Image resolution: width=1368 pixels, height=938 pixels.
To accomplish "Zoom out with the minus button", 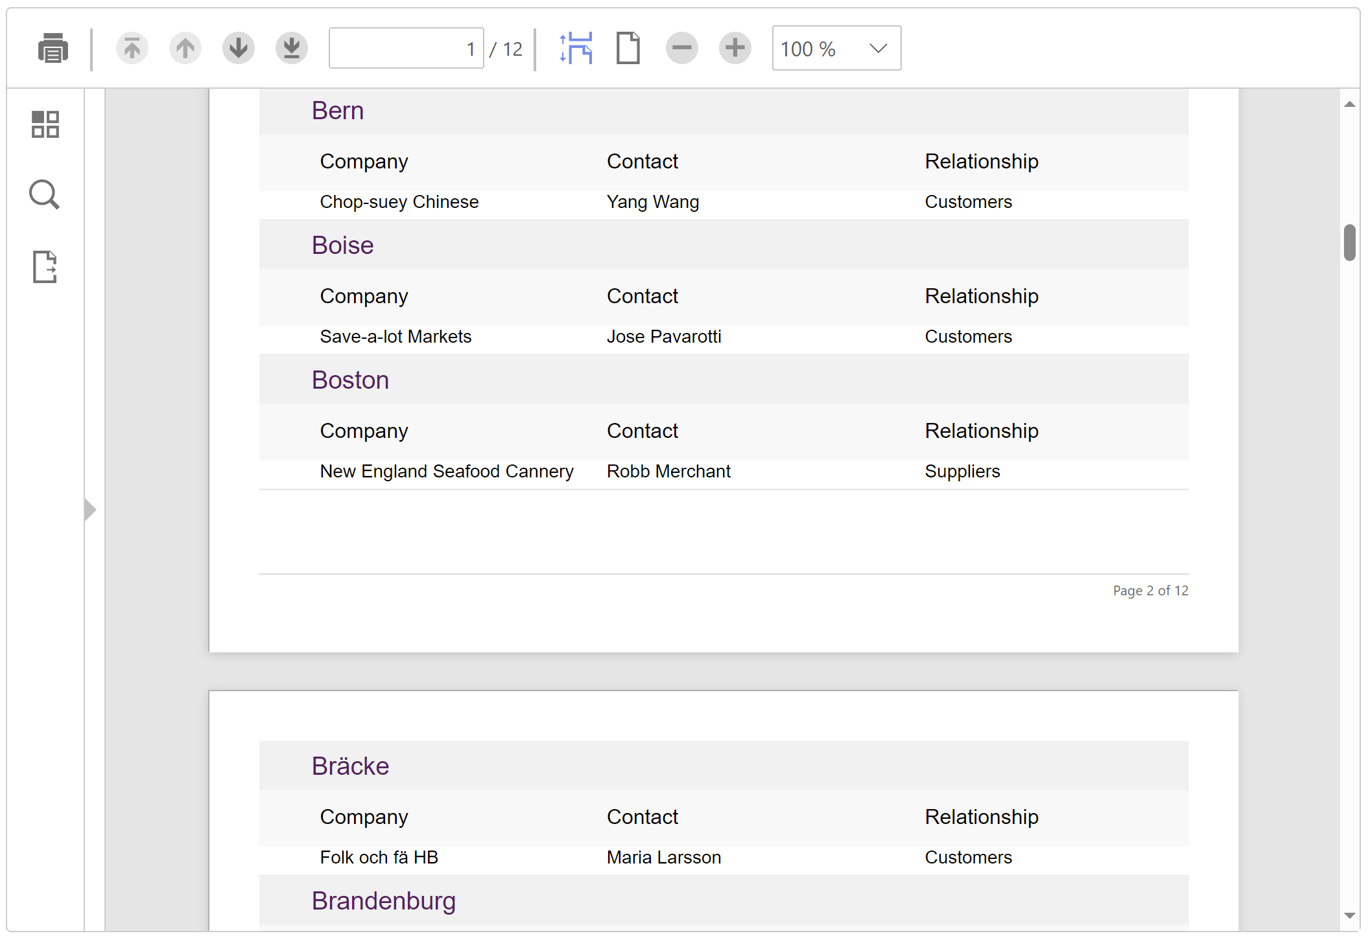I will coord(682,49).
